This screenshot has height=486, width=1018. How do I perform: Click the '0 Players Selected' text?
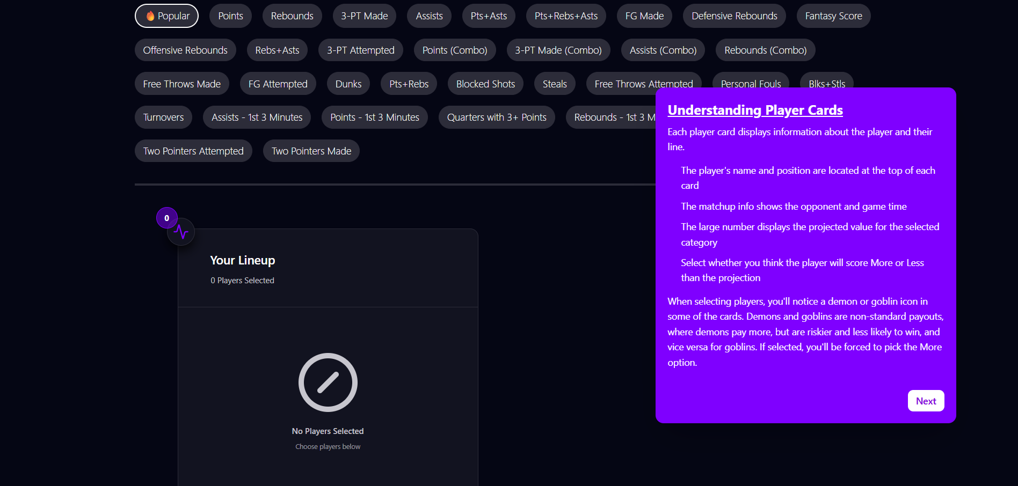tap(243, 281)
